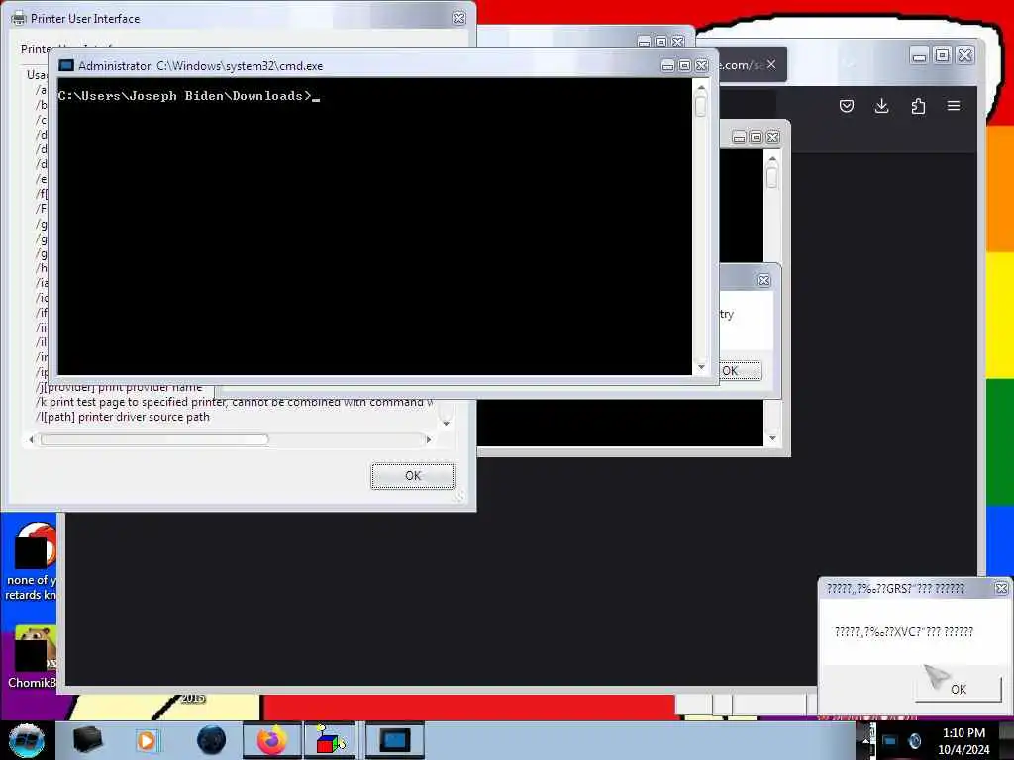Viewport: 1014px width, 760px height.
Task: Switch to Firefox in the taskbar
Action: tap(271, 740)
